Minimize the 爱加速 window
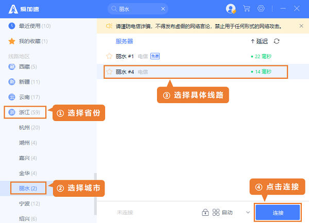Screen dimensions: 309x223 pos(283,8)
